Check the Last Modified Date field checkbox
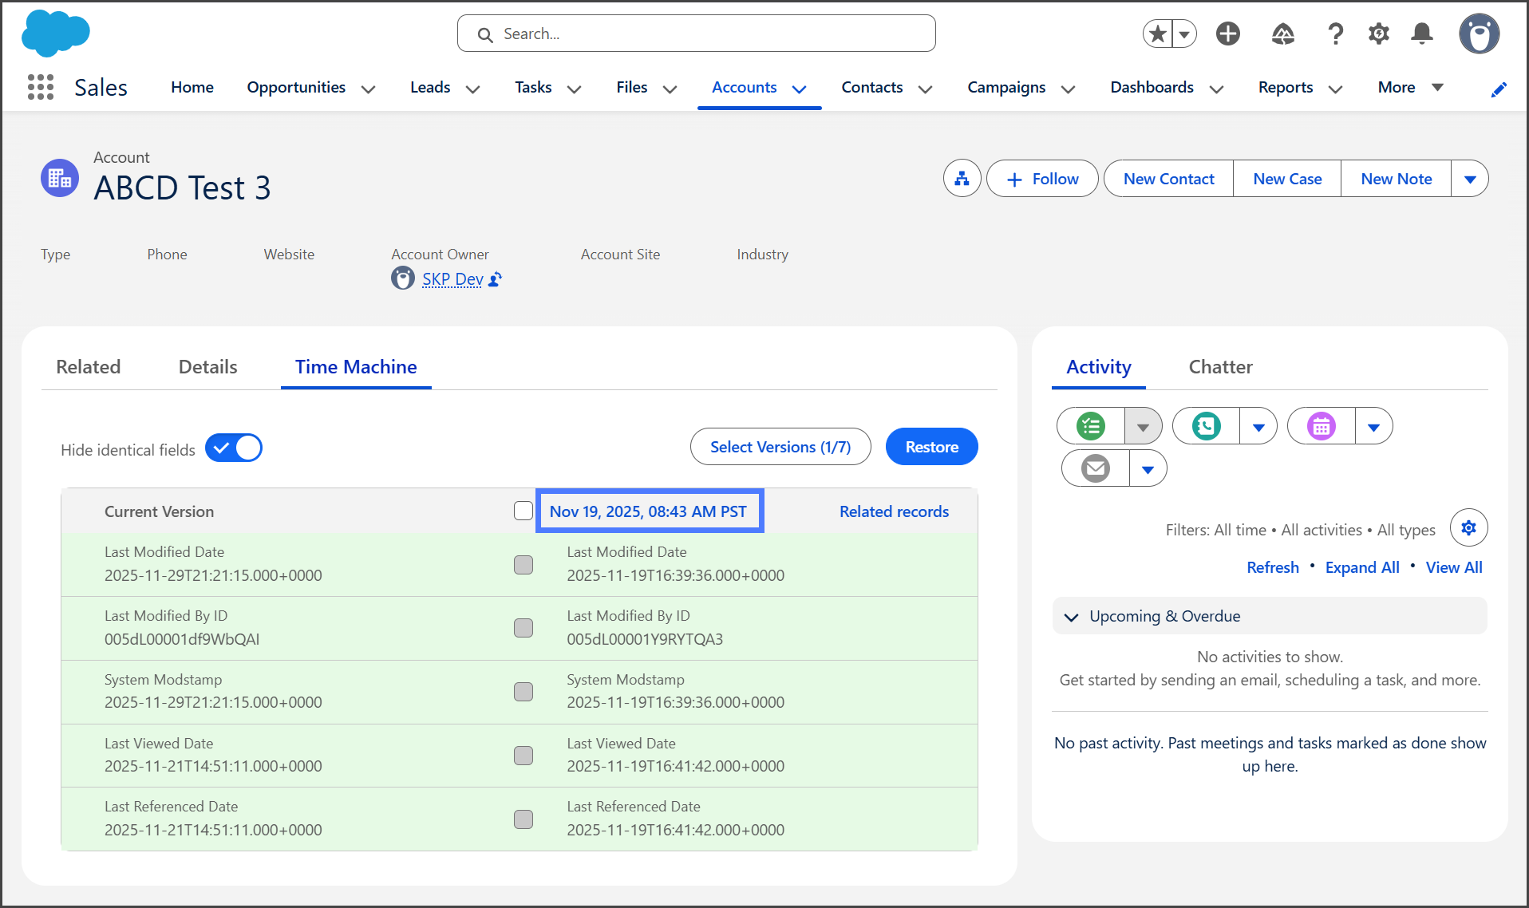 click(x=523, y=565)
